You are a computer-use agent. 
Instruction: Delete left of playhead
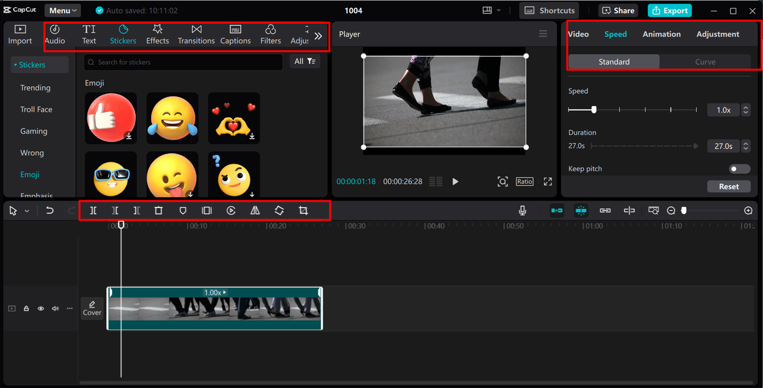[x=115, y=211]
